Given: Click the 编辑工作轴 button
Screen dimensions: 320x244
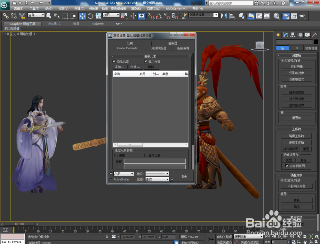Looking at the screenshot, I should point(296,136).
